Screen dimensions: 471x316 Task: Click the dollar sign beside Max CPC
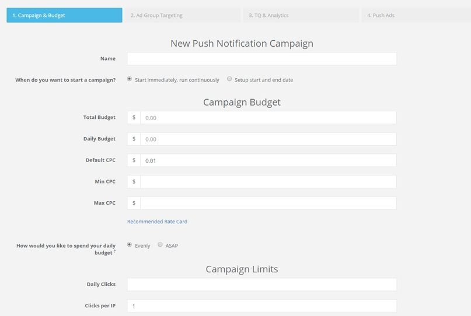tap(134, 203)
